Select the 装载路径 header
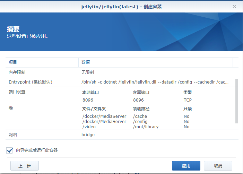 coord(141,109)
